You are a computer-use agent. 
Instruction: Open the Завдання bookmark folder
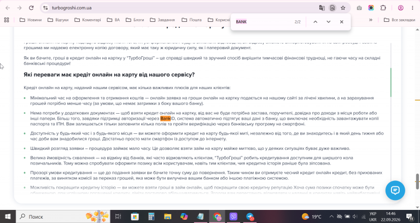(162, 20)
